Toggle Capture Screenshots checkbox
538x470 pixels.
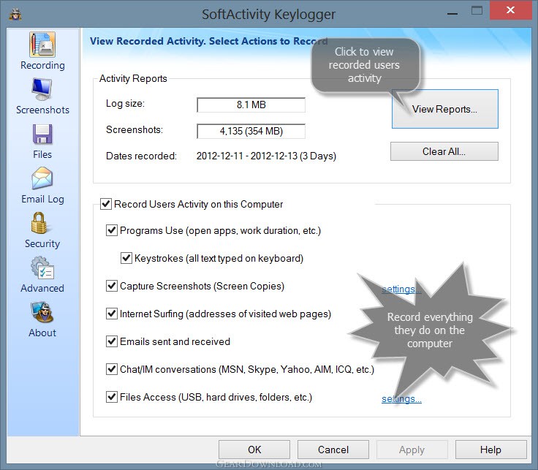(112, 286)
